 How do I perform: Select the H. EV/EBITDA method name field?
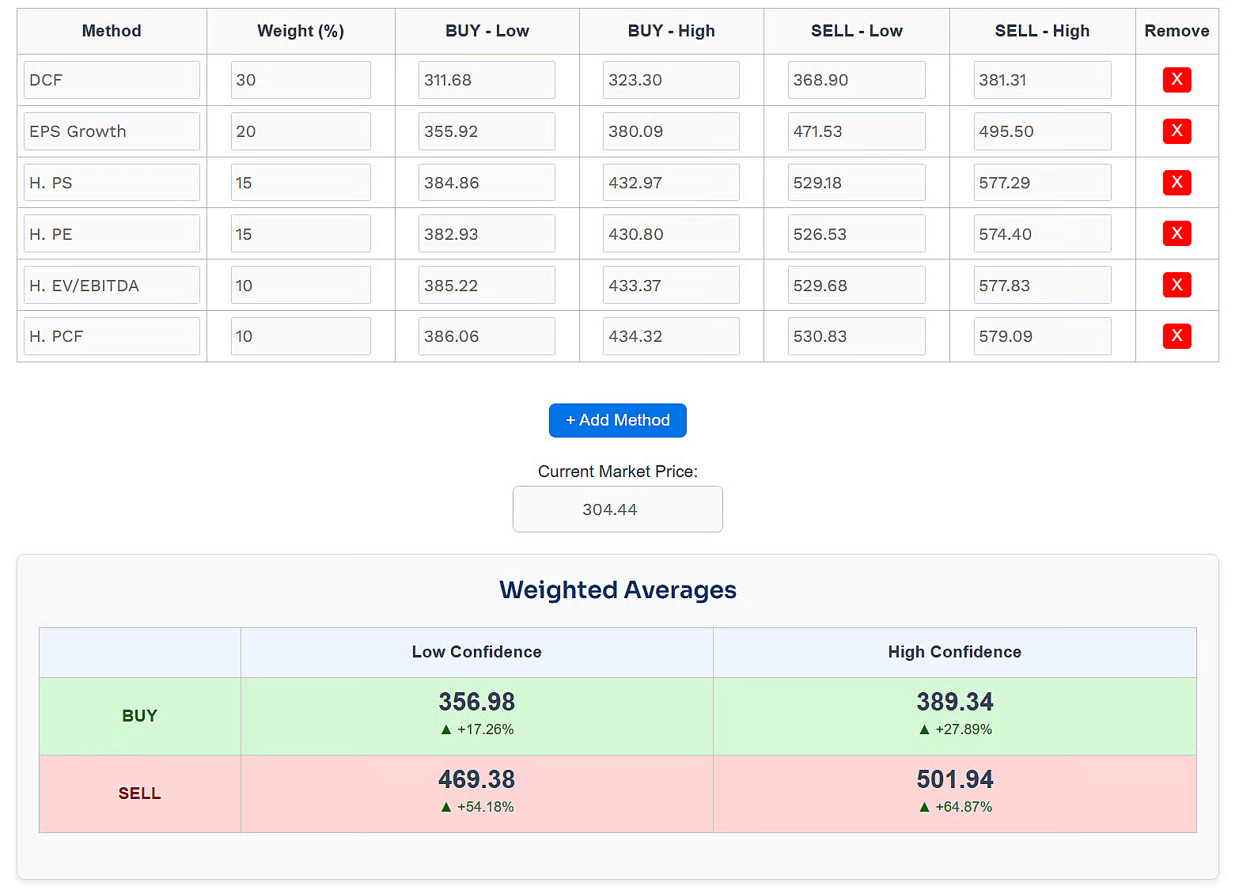tap(112, 286)
